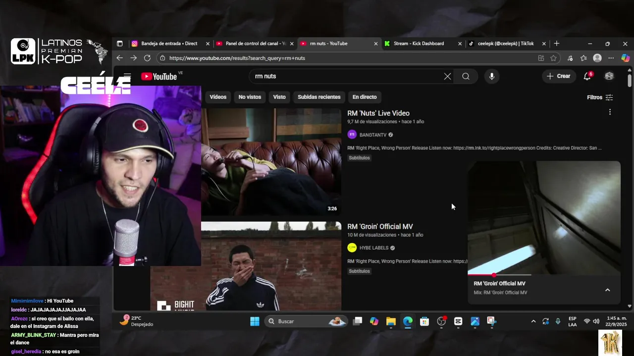Viewport: 634px width, 356px height.
Task: Reload the YouTube page
Action: [147, 58]
